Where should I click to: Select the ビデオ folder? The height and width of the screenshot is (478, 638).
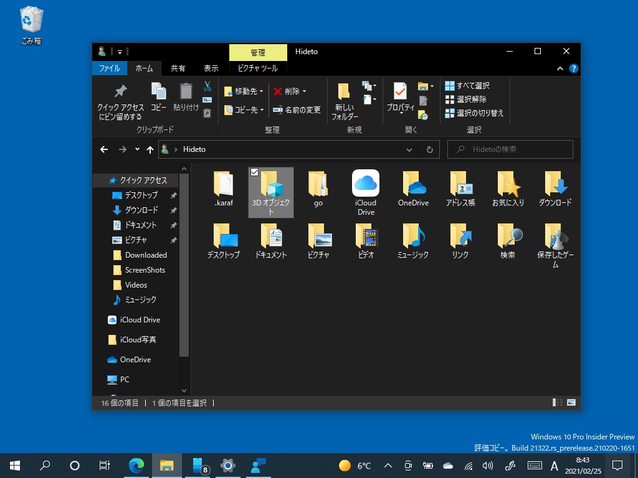point(366,241)
